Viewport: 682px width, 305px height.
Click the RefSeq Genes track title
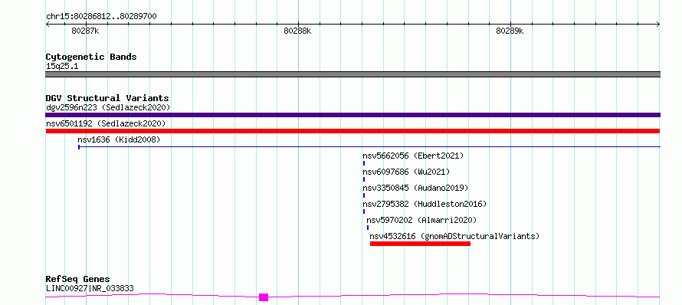tap(77, 279)
